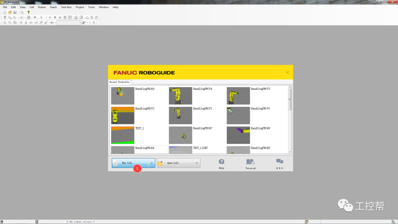Open the empty toolbar combo box
This screenshot has width=398, height=224.
coord(69,22)
